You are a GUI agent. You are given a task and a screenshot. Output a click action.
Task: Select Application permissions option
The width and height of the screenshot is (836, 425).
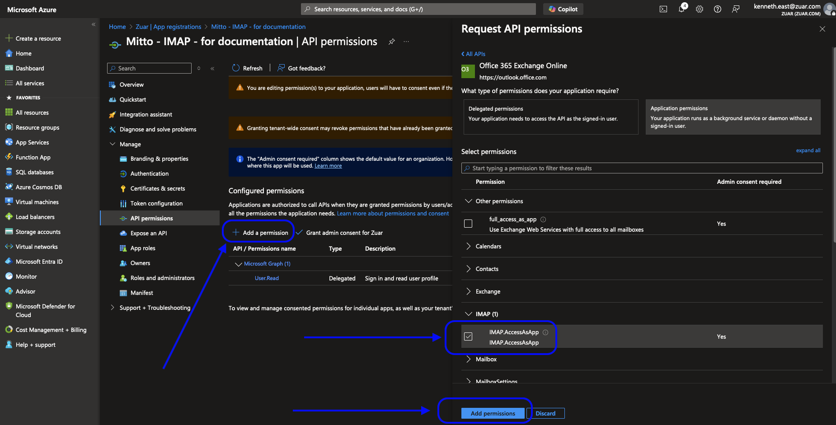733,117
